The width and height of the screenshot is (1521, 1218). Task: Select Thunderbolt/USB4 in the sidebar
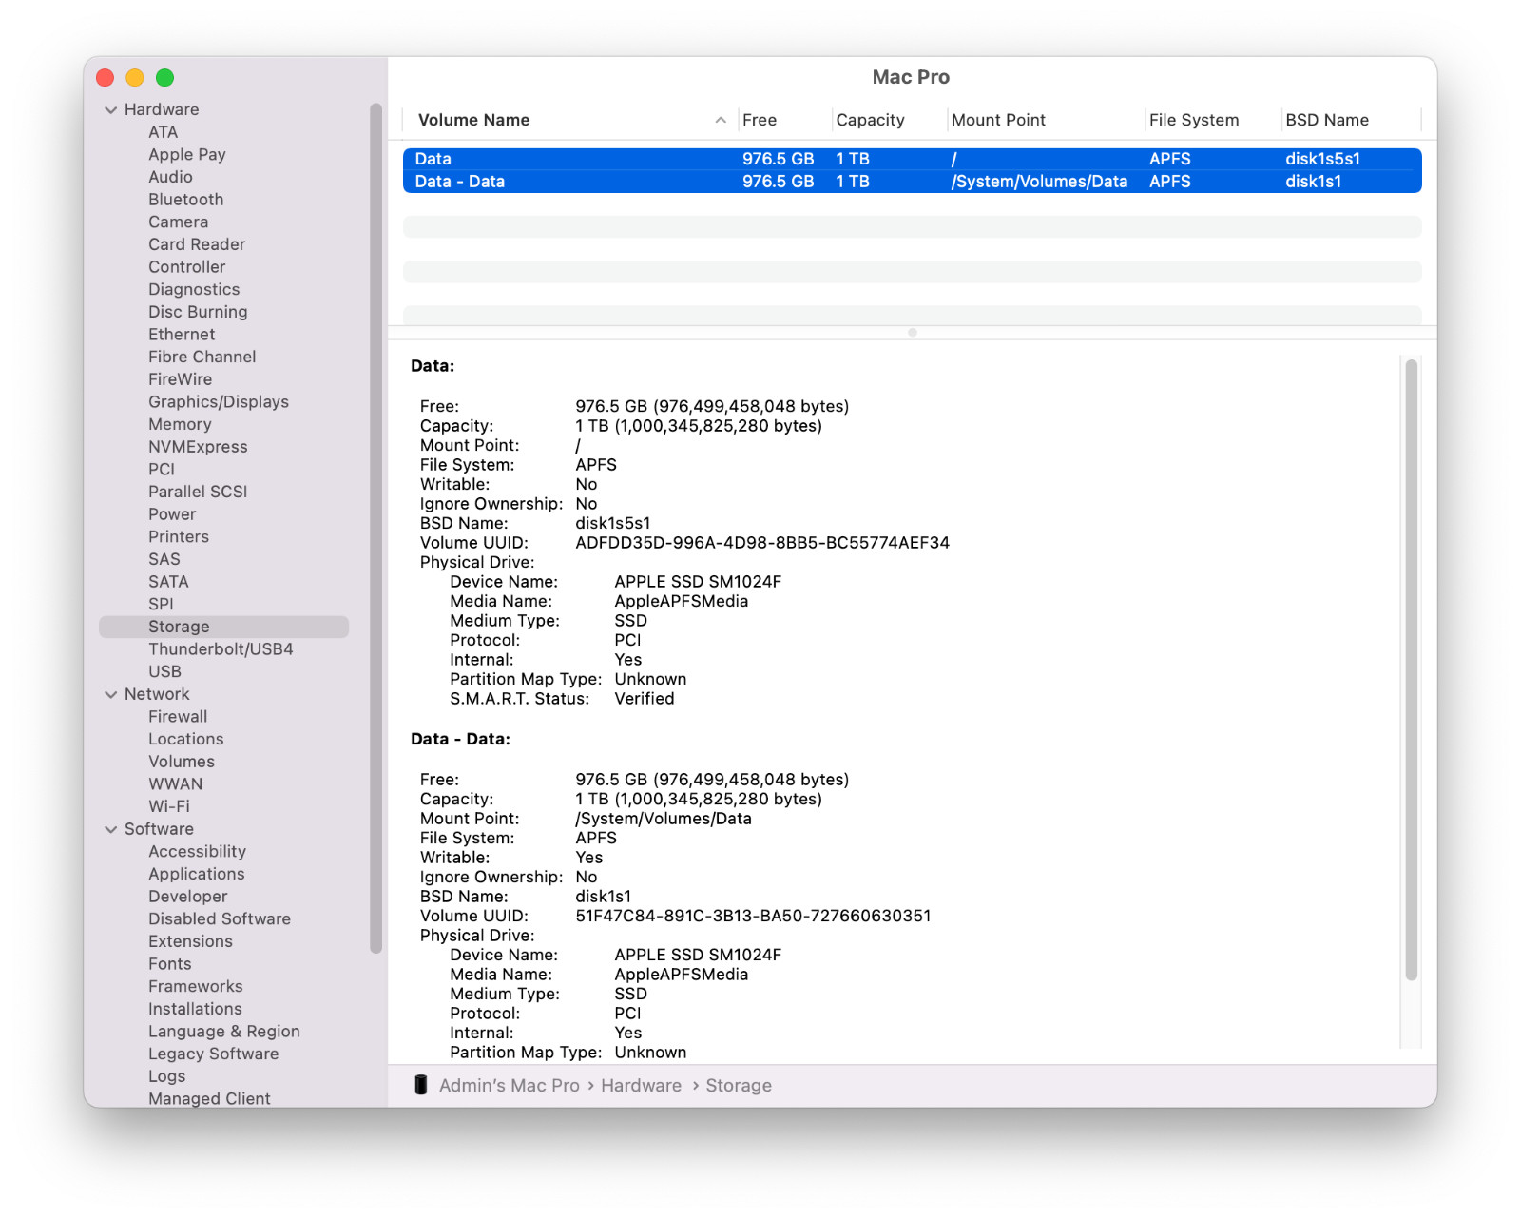coord(221,649)
